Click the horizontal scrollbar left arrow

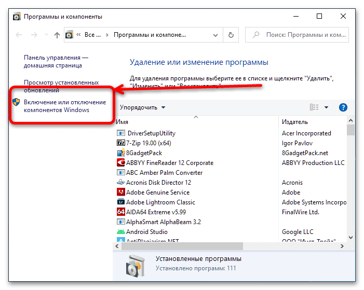click(117, 246)
